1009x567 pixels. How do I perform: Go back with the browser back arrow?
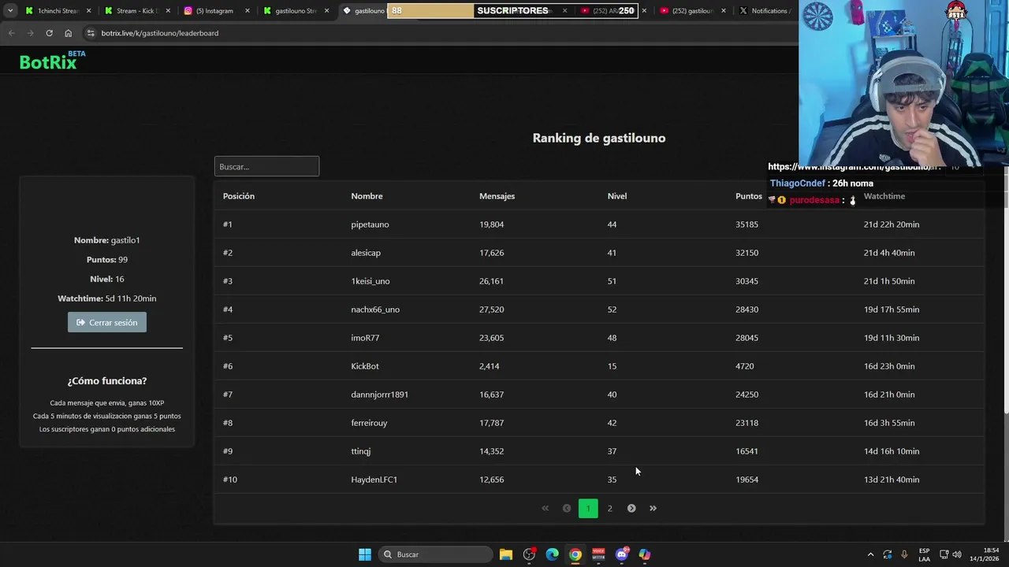tap(11, 33)
